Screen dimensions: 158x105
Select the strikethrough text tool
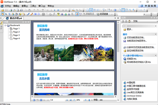pos(62,14)
